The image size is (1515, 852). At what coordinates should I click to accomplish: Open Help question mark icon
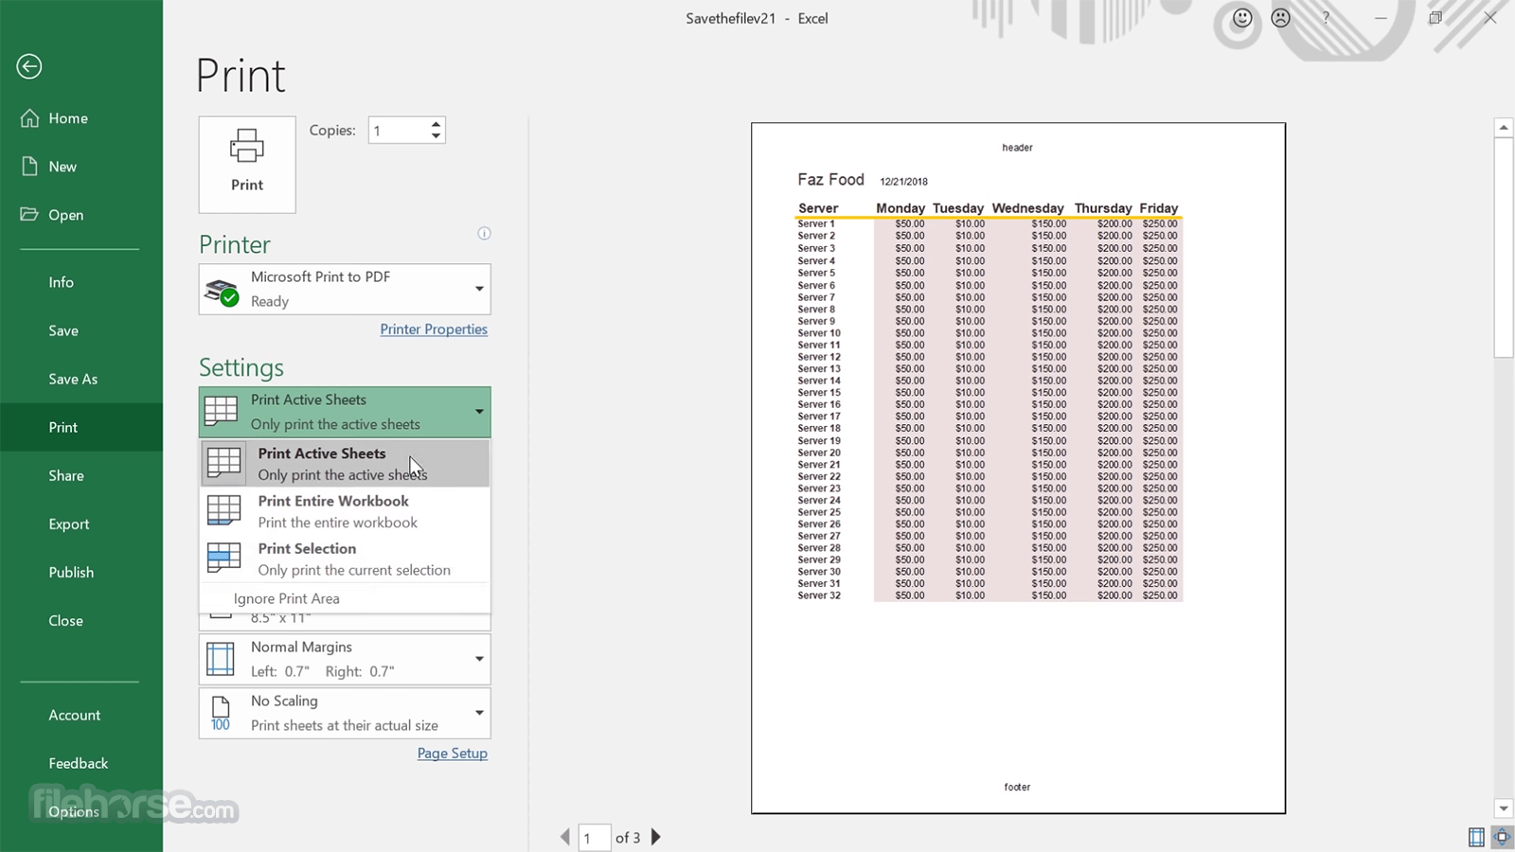pyautogui.click(x=1326, y=18)
